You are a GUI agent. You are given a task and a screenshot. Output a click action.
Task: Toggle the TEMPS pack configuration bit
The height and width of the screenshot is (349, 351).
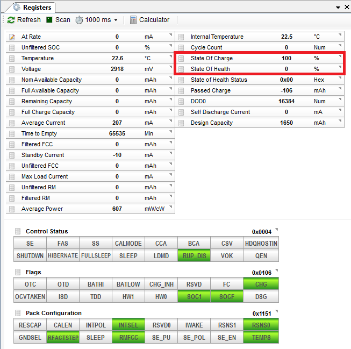click(261, 337)
